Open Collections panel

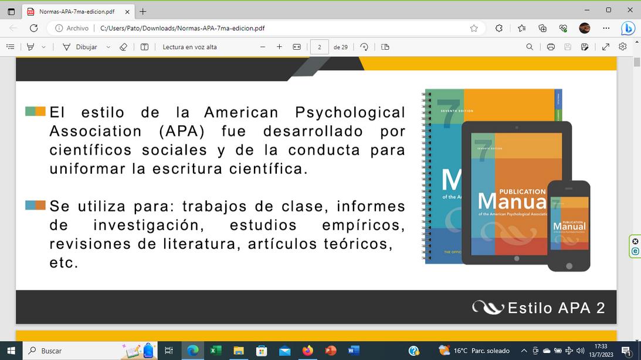542,28
